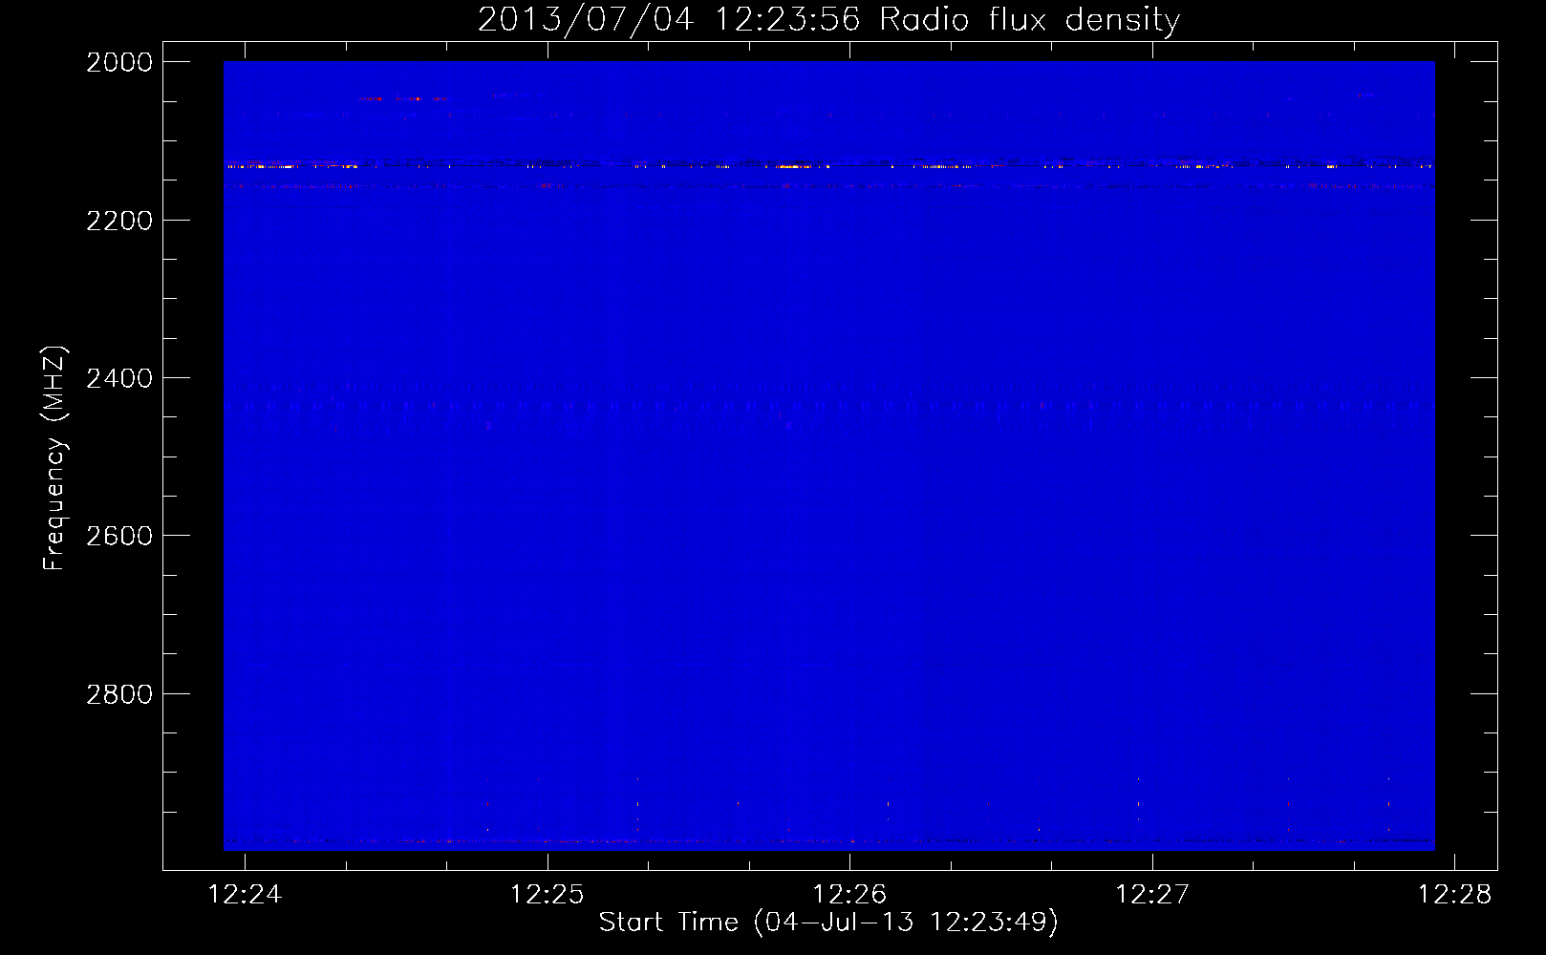Click the 12:28 time tick label

(1454, 894)
